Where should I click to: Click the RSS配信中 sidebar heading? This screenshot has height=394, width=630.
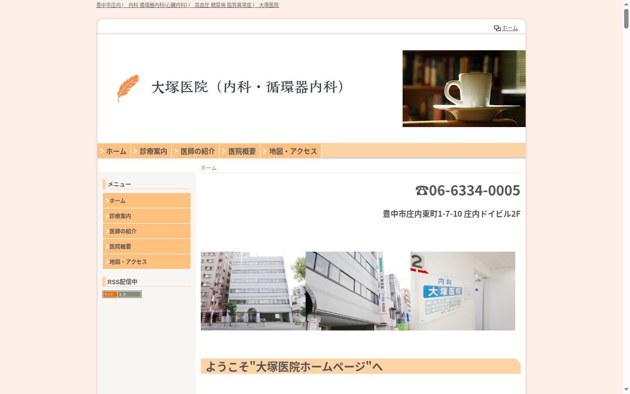(123, 282)
